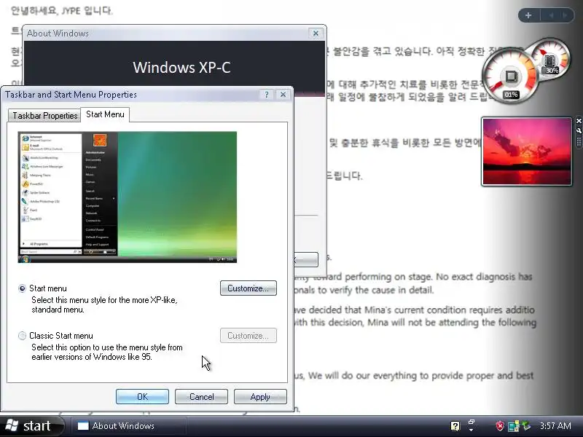Click text 'earlier versions of Windows like 95.'
Image resolution: width=583 pixels, height=437 pixels.
pos(92,357)
